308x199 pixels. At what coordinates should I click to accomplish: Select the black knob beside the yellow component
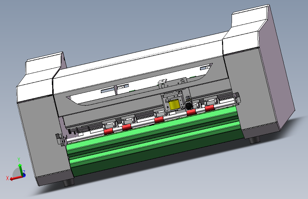click(189, 106)
